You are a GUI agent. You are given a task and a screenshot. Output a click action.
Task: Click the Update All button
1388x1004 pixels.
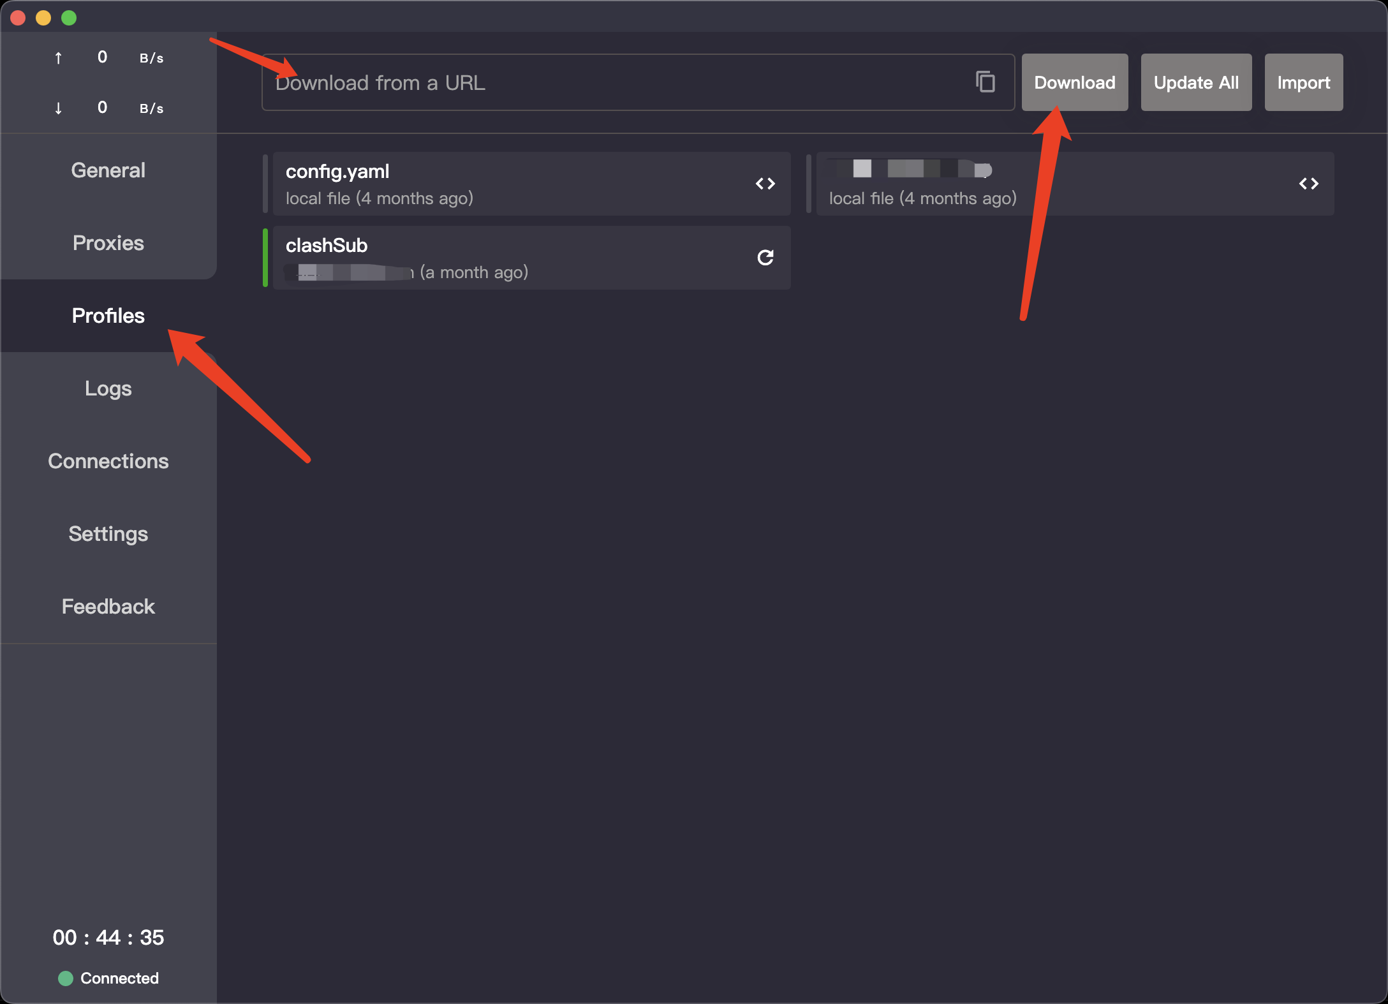(1196, 82)
